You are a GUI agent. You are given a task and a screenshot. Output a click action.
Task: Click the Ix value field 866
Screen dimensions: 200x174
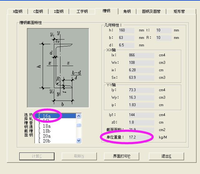click(141, 55)
